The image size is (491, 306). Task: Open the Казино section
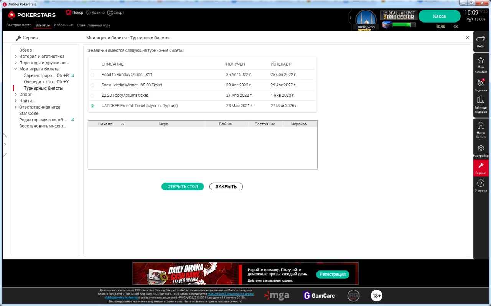tap(95, 12)
